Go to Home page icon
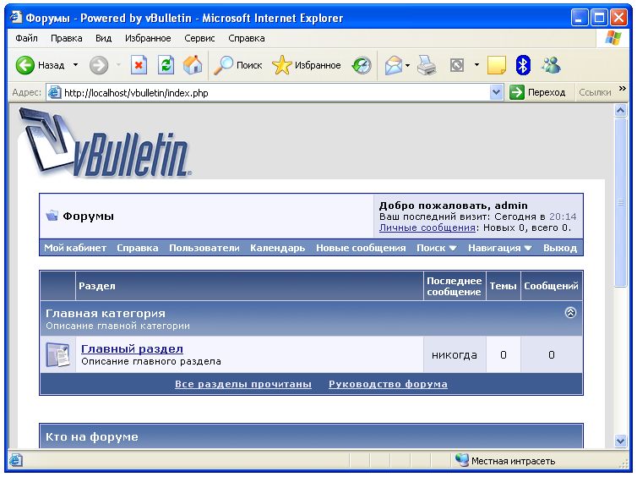The image size is (637, 477). point(193,65)
